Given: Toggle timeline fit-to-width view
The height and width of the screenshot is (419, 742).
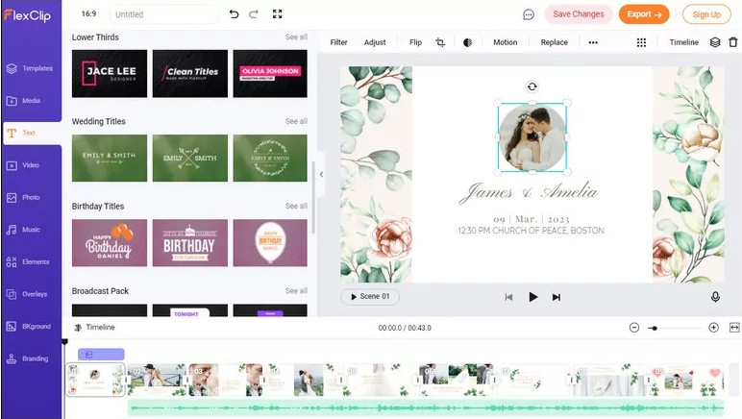Looking at the screenshot, I should pyautogui.click(x=734, y=328).
